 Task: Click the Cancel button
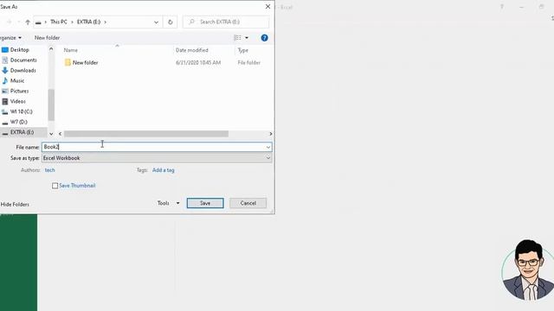(x=248, y=203)
